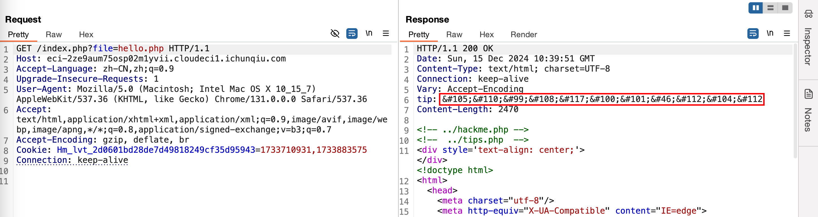This screenshot has height=217, width=818.
Task: Click the GET /index.php request line
Action: (x=113, y=48)
